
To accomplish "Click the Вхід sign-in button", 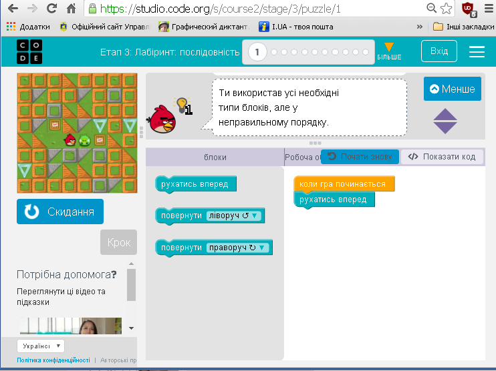I will coord(439,51).
